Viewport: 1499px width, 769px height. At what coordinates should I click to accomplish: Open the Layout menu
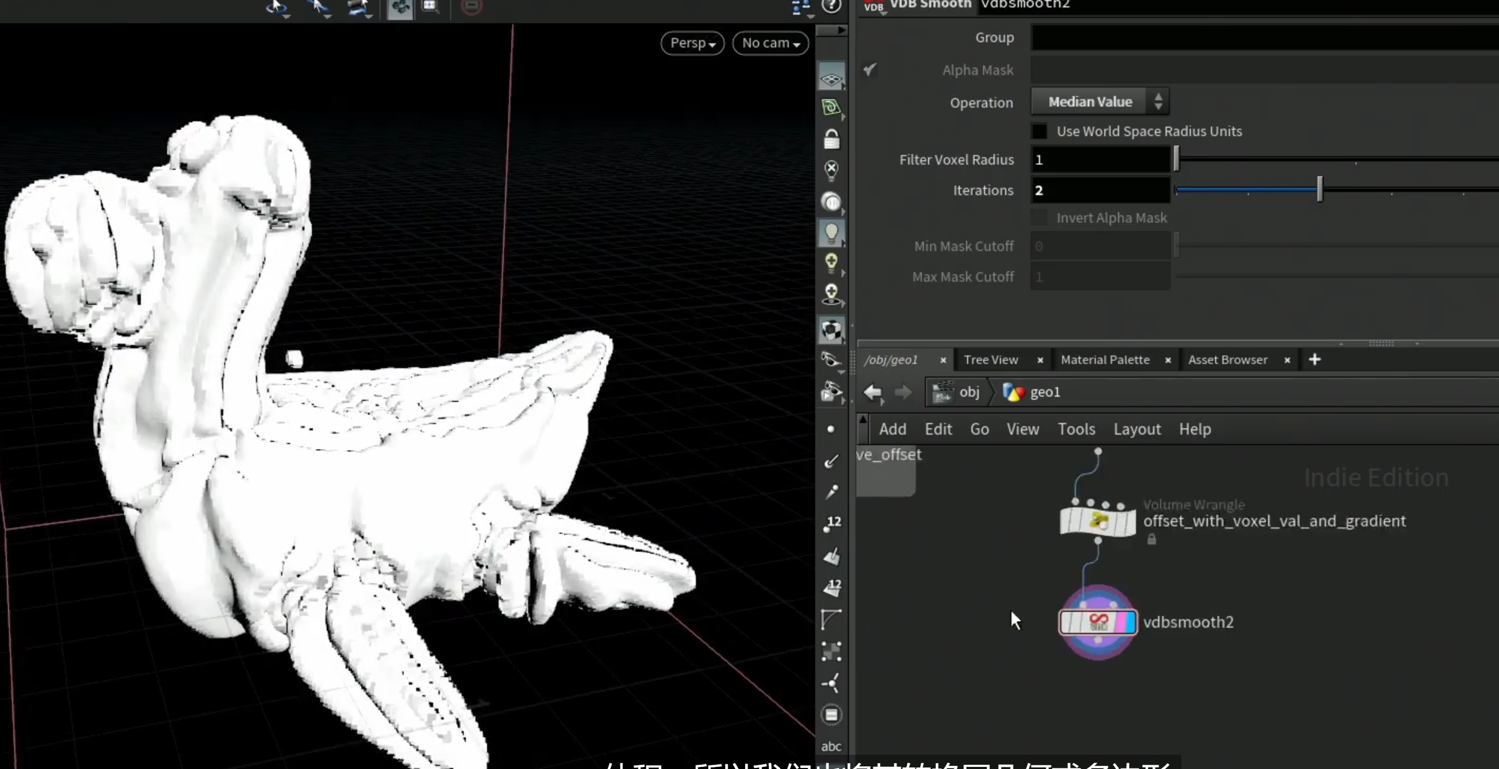pyautogui.click(x=1137, y=429)
